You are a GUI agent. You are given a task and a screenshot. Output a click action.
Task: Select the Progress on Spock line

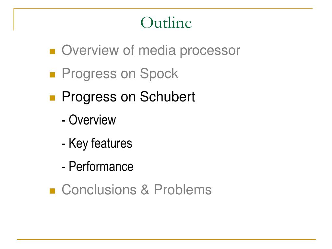coord(120,74)
